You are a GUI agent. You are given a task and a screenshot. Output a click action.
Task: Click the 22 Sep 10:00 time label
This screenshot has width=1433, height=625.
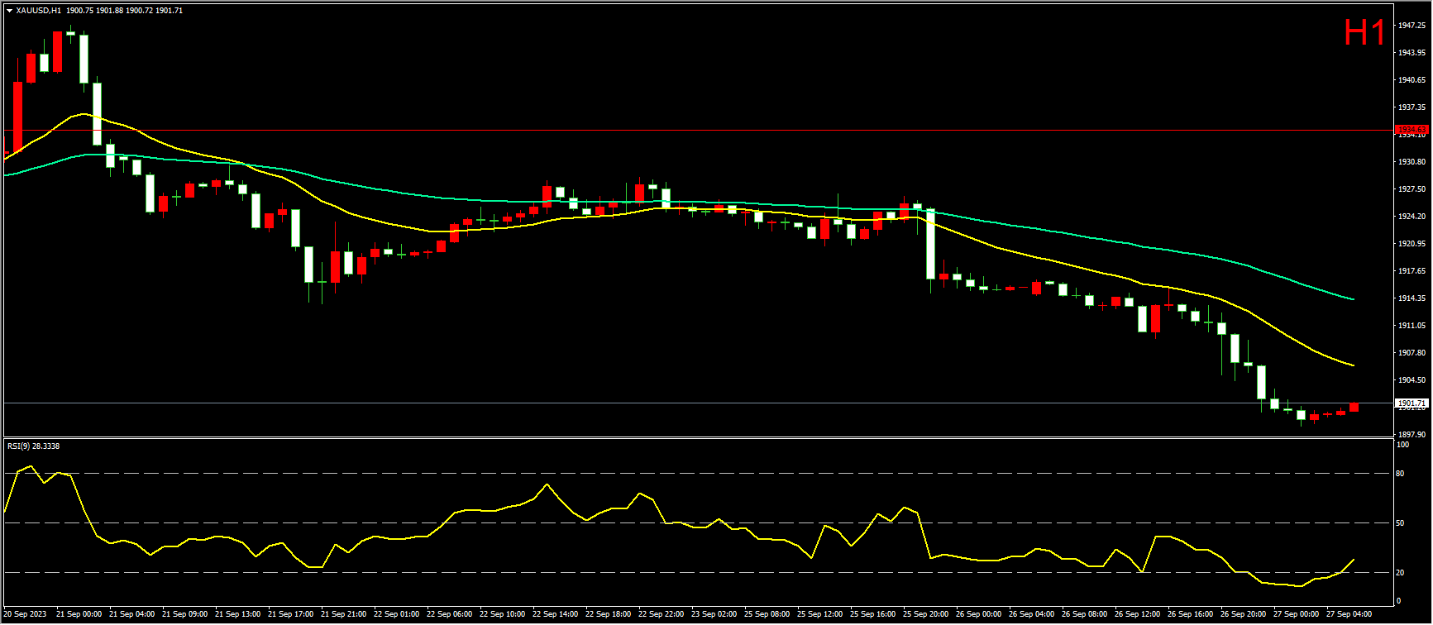click(x=502, y=614)
